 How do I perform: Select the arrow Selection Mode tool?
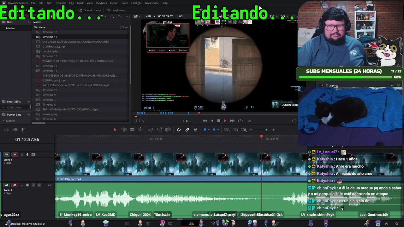pyautogui.click(x=115, y=130)
